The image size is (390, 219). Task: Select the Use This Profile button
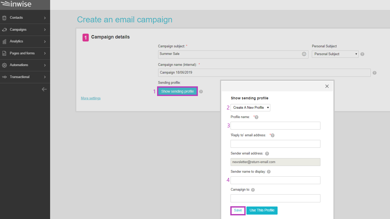pyautogui.click(x=262, y=210)
